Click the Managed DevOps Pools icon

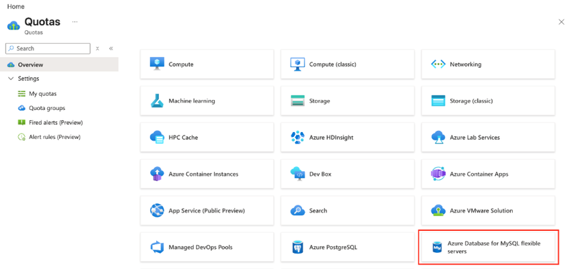pyautogui.click(x=157, y=248)
